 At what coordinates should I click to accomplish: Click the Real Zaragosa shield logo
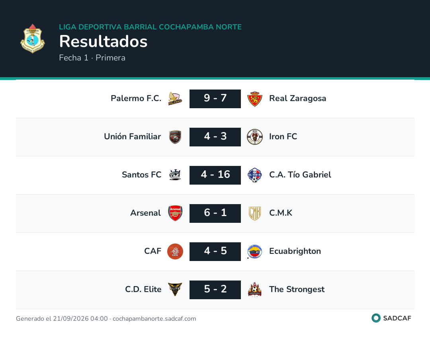(255, 99)
